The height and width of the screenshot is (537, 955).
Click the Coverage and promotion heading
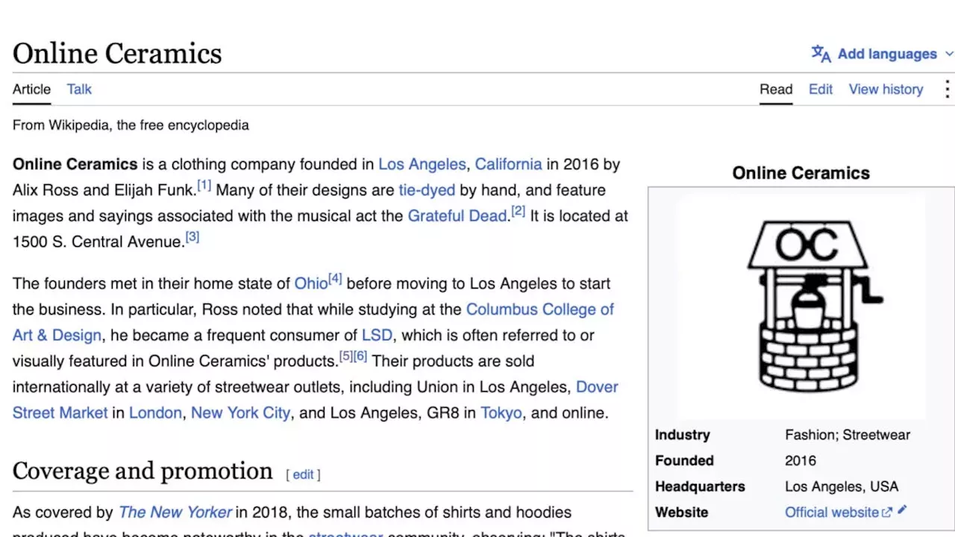pos(143,471)
